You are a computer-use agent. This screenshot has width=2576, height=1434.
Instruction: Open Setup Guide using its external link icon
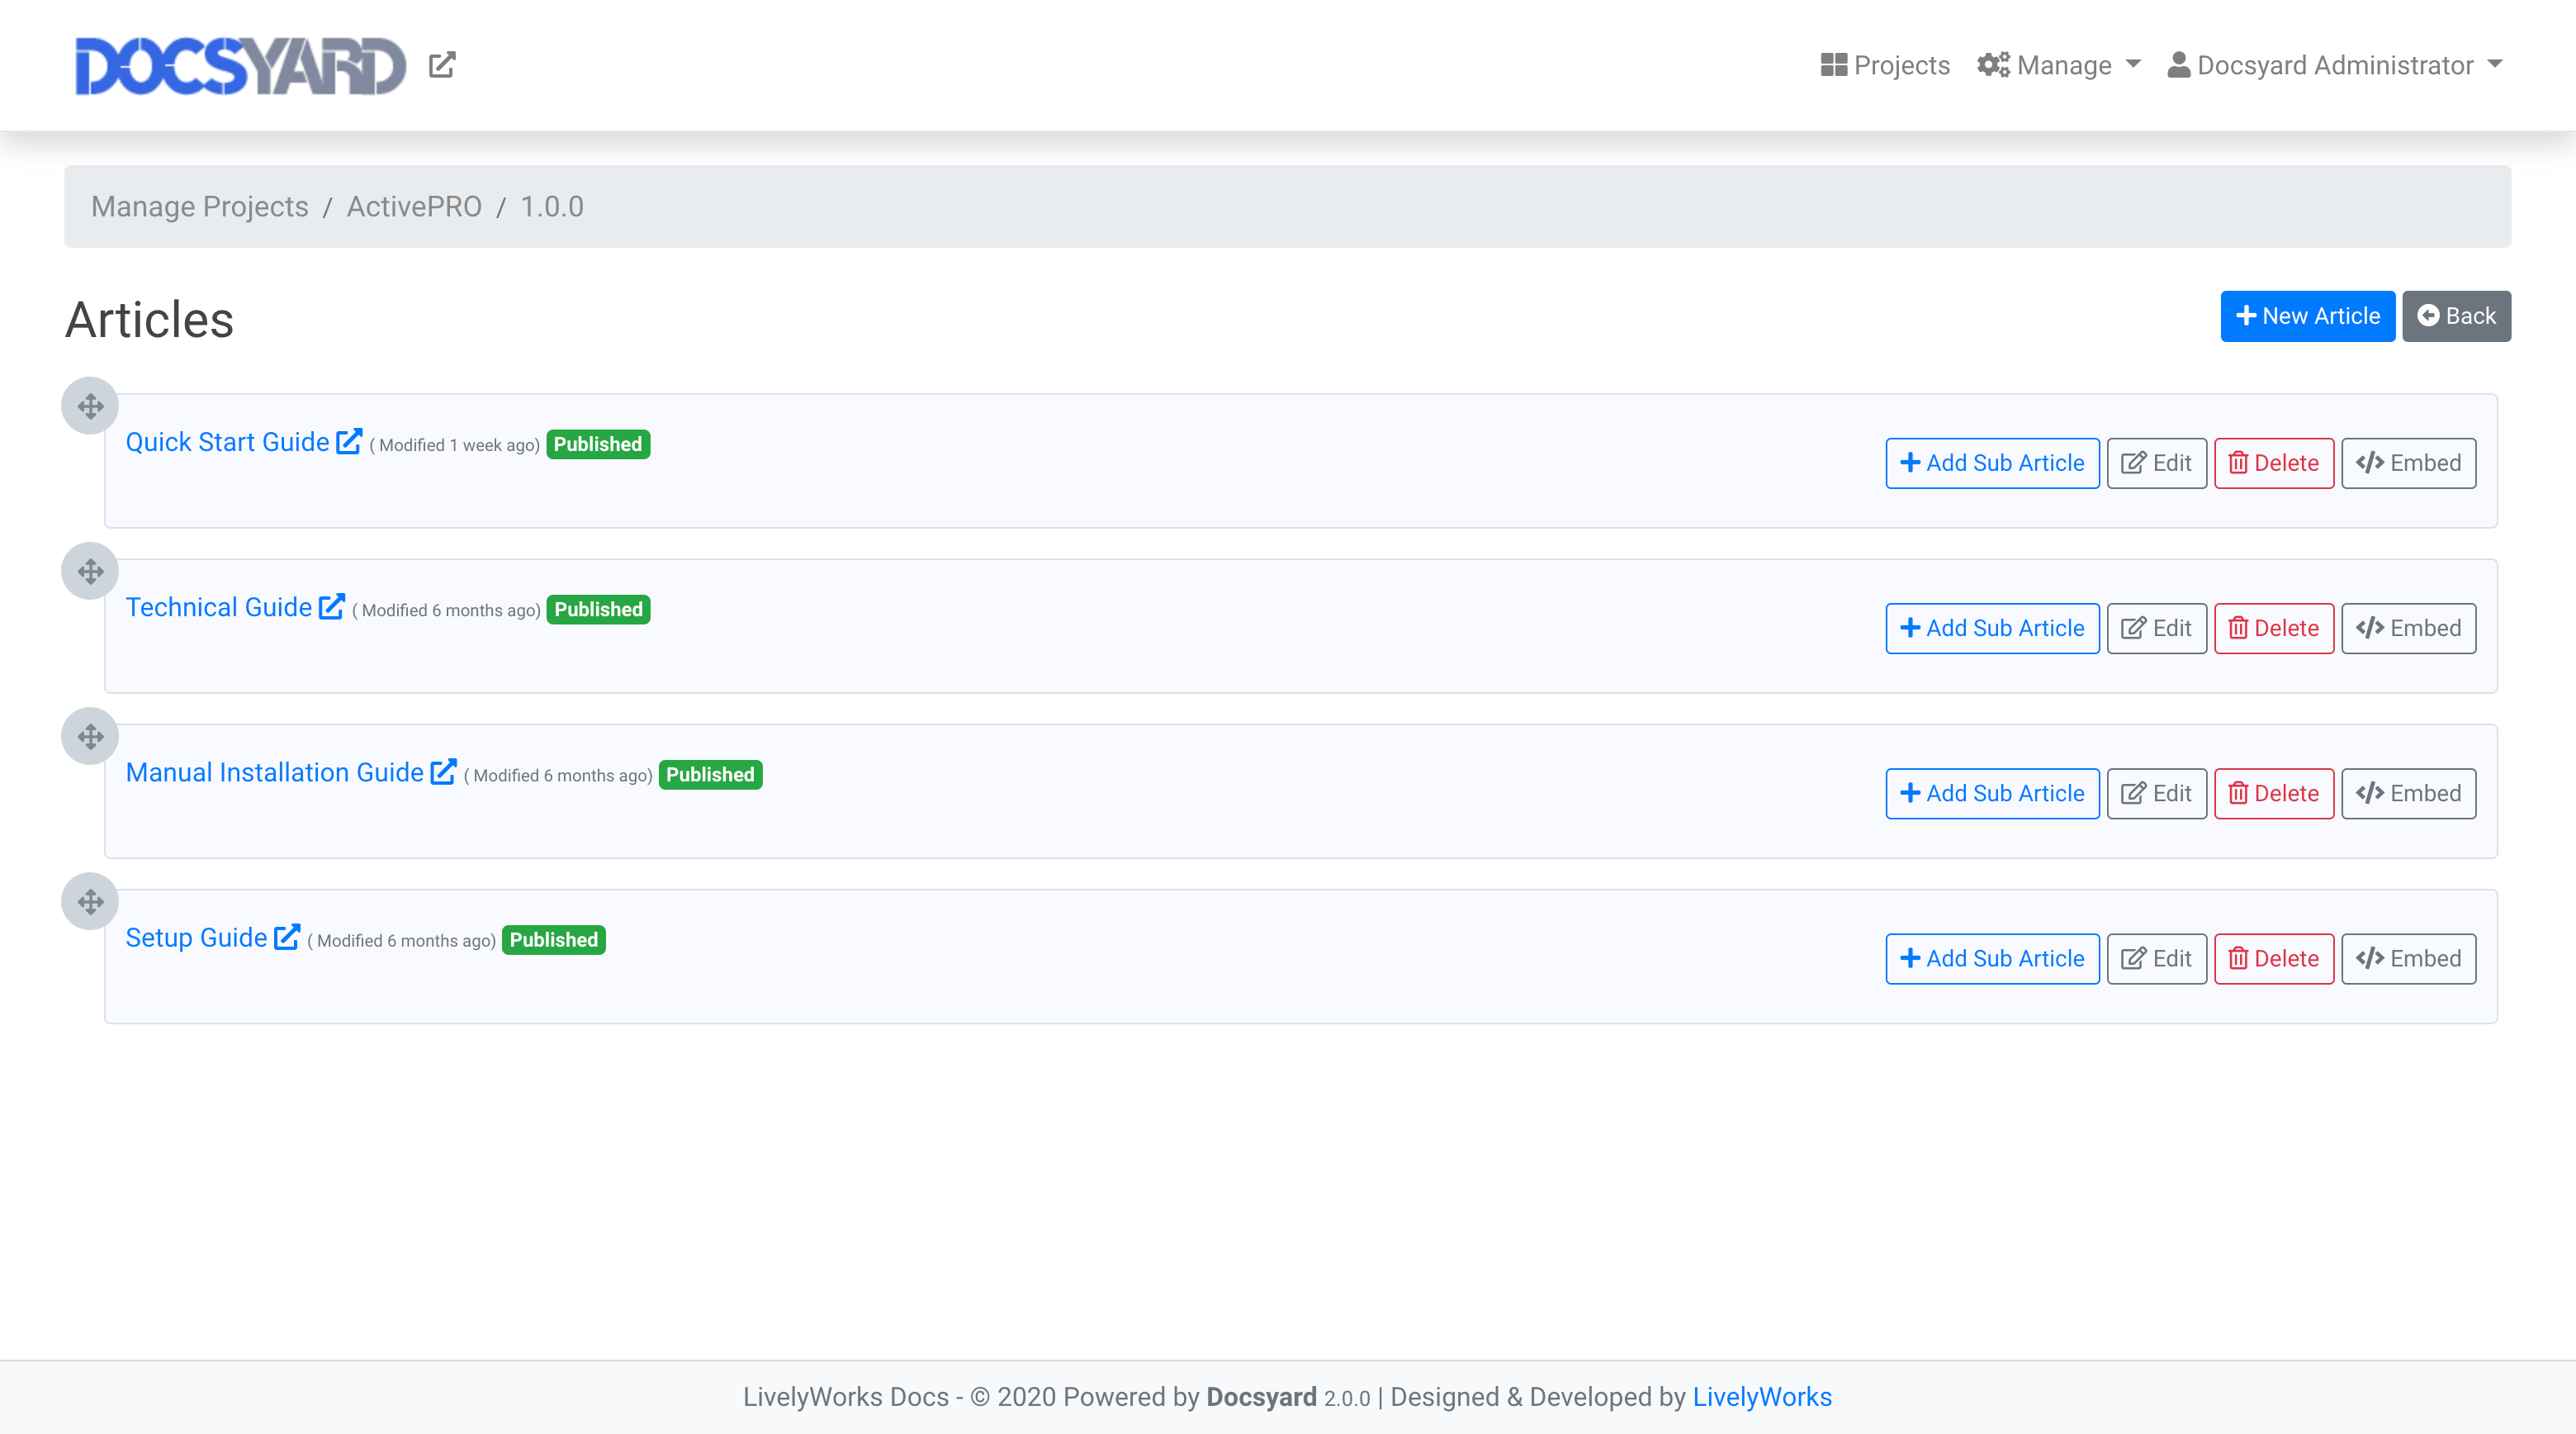pos(288,936)
